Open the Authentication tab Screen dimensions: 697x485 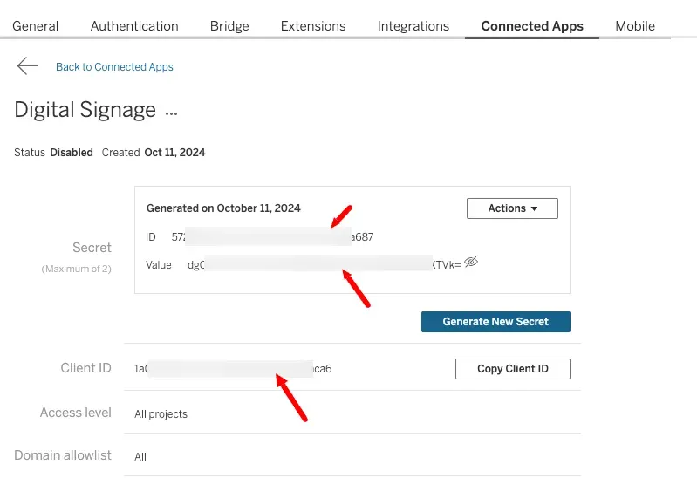134,25
